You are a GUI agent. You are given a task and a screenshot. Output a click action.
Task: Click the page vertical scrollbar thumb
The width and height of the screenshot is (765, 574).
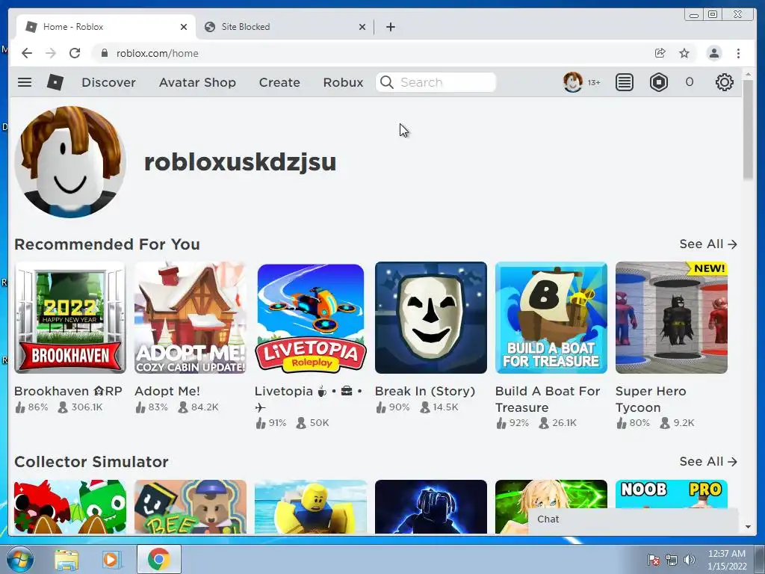748,129
